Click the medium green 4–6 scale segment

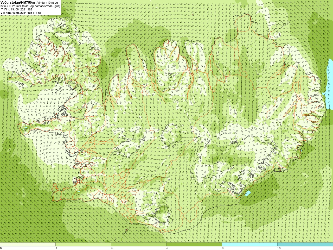click(139, 245)
